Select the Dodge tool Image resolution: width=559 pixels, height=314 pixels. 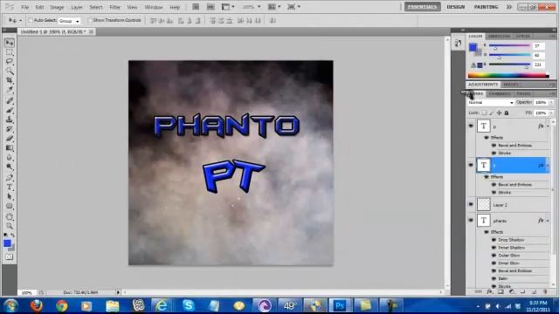coord(10,167)
